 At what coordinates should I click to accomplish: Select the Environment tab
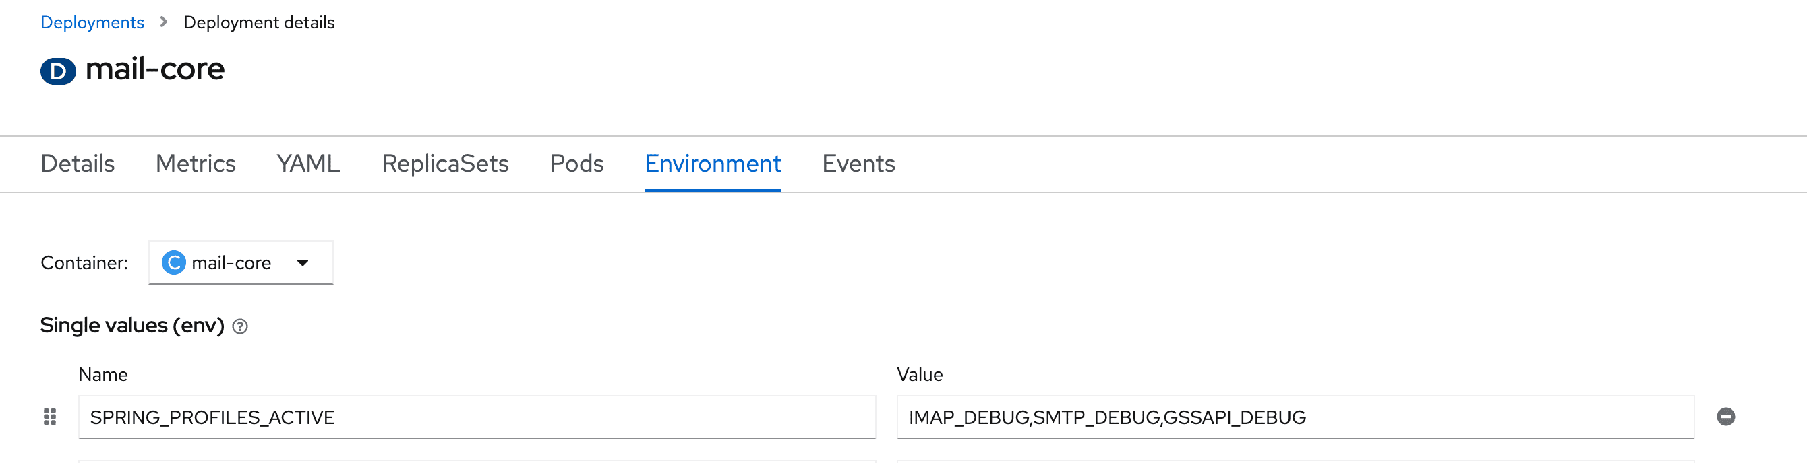pyautogui.click(x=712, y=164)
